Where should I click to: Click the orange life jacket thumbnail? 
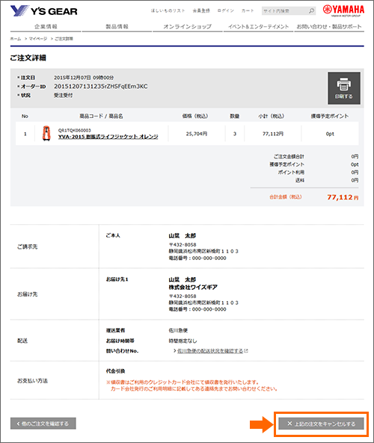click(46, 134)
